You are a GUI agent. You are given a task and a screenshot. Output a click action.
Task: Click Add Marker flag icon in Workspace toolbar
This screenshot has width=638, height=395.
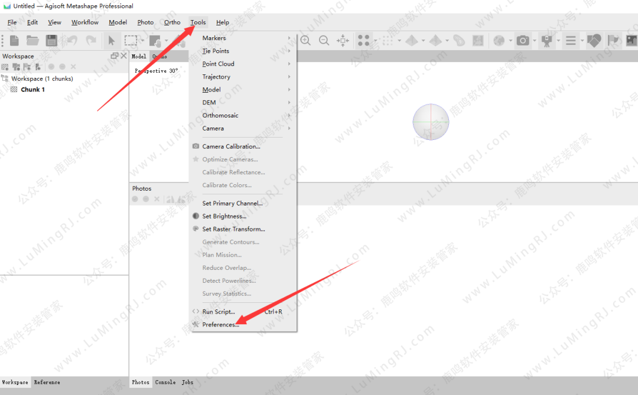pos(27,67)
